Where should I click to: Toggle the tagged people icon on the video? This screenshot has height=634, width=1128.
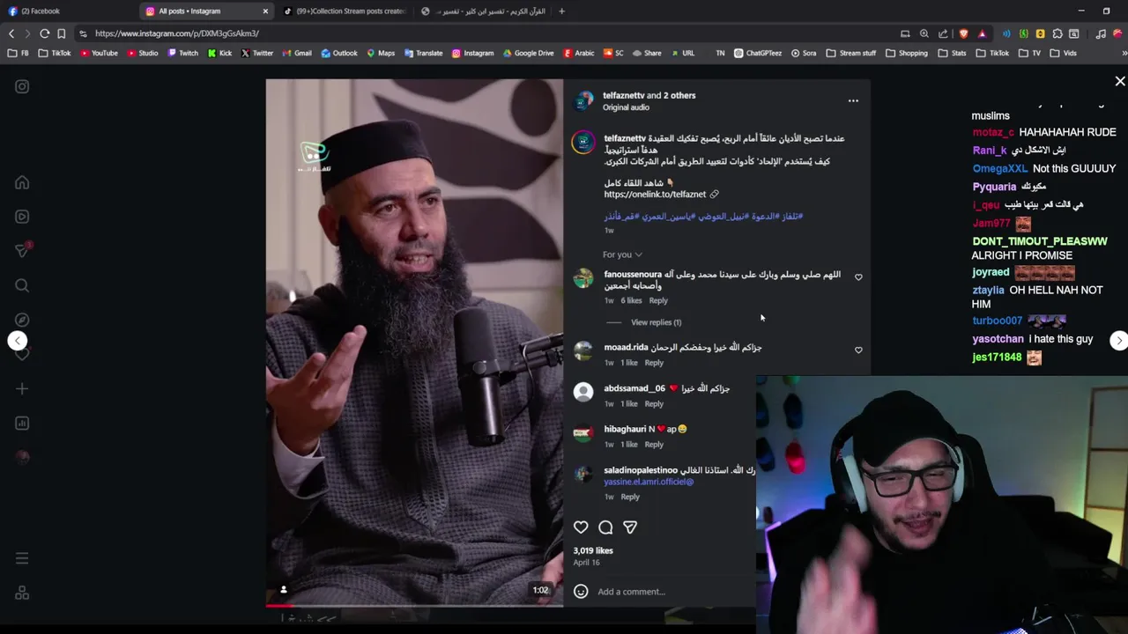tap(283, 590)
